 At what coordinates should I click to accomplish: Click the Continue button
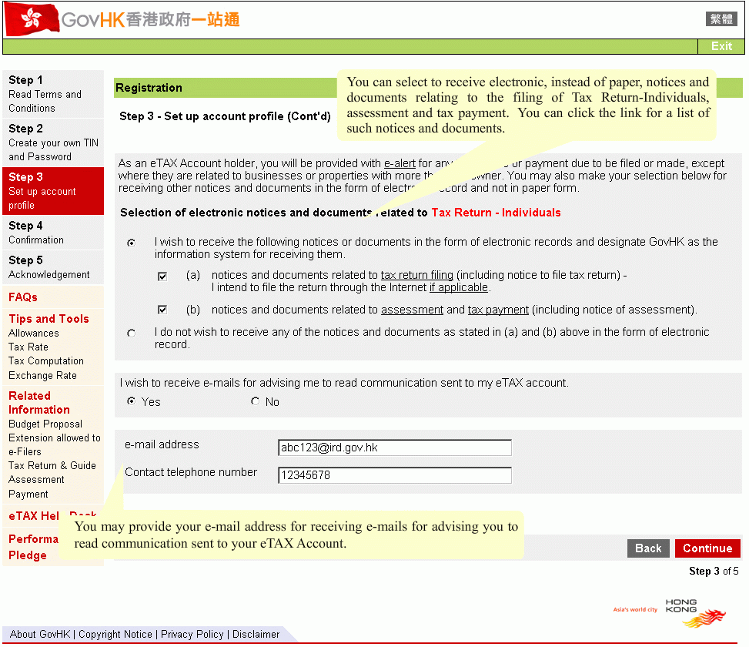tap(707, 548)
